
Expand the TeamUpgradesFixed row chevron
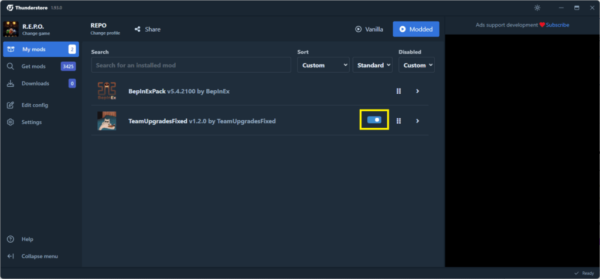point(417,121)
